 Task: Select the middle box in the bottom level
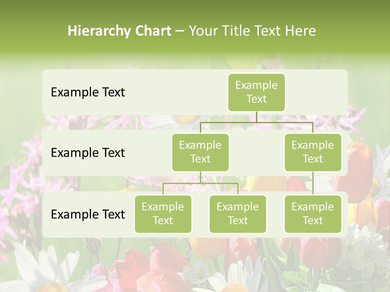pos(238,214)
